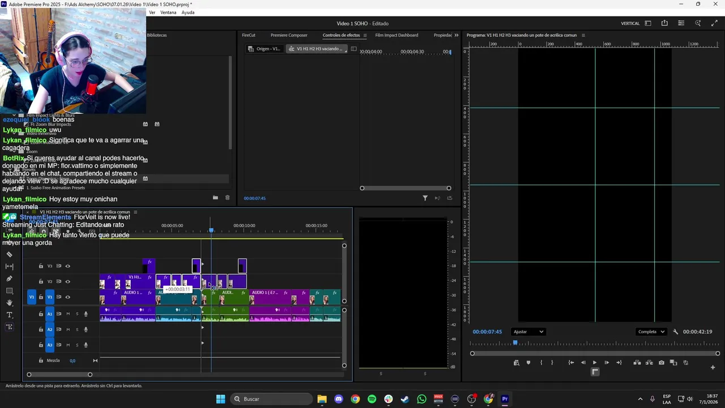Toggle full screen video icon
The height and width of the screenshot is (408, 725).
(714, 23)
